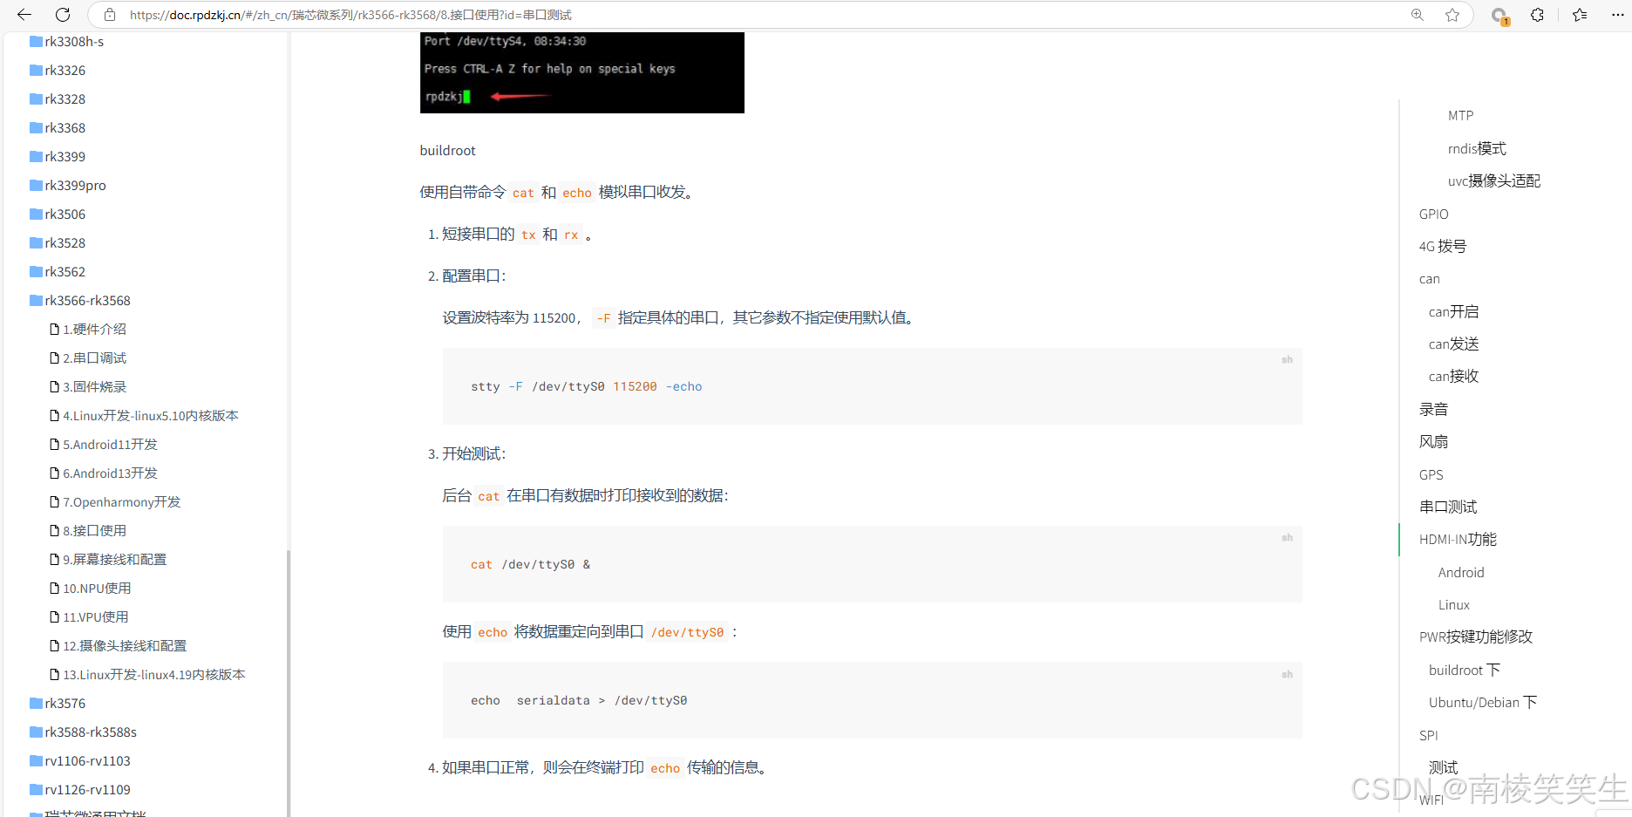1632x817 pixels.
Task: Expand the rk3506 folder
Action: click(58, 214)
